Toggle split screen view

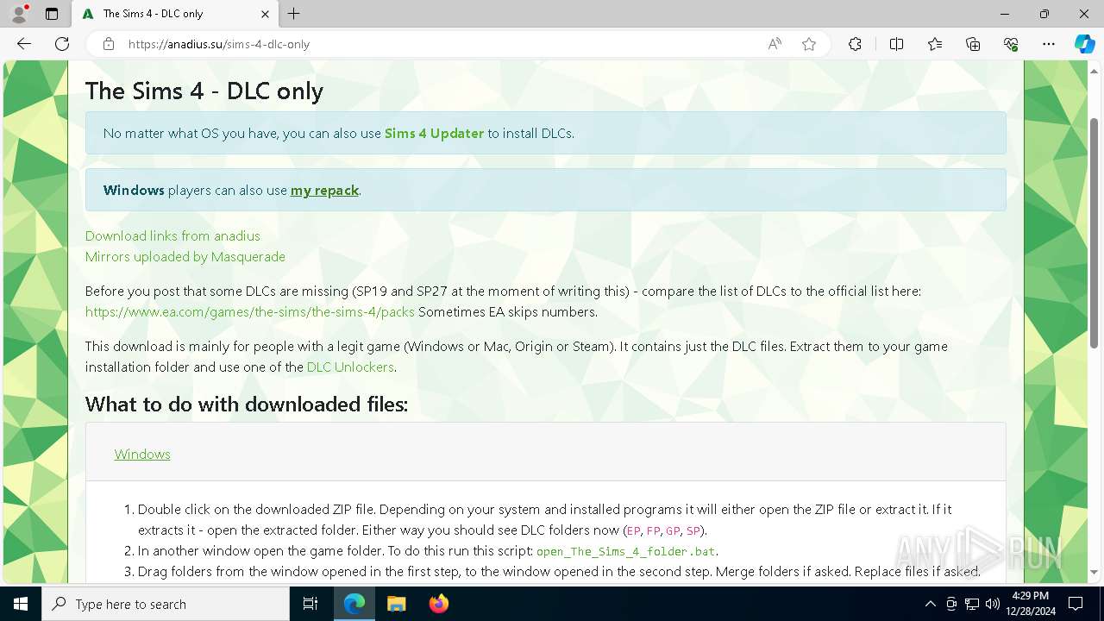896,44
